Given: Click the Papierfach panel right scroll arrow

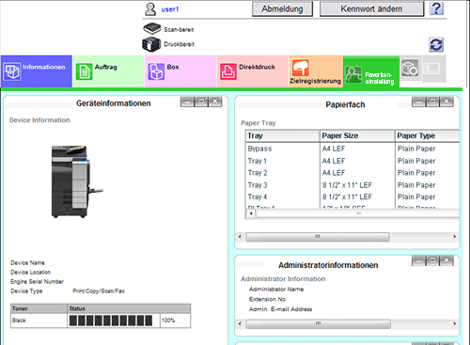Looking at the screenshot, I should point(455,237).
